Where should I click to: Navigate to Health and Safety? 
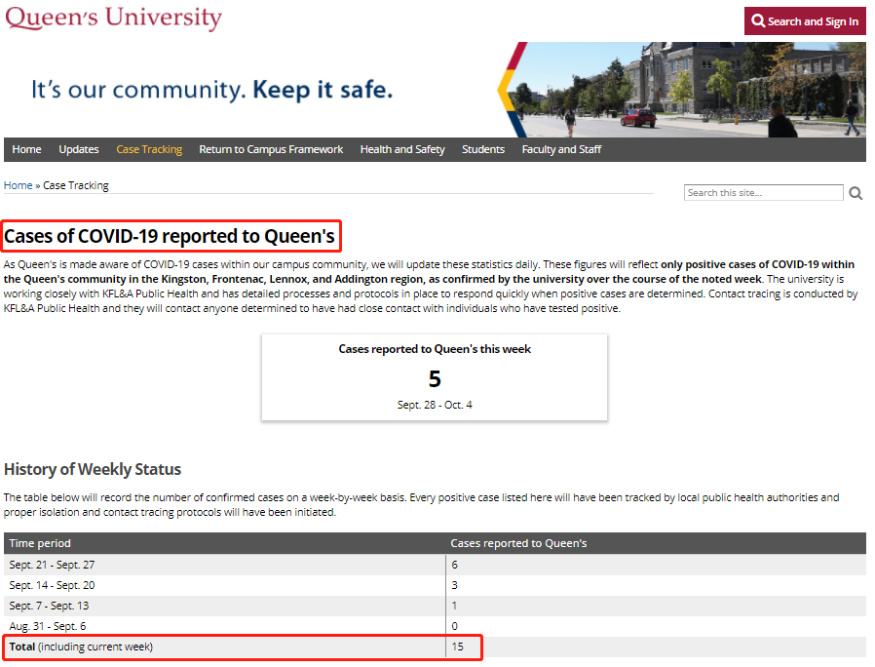[402, 150]
